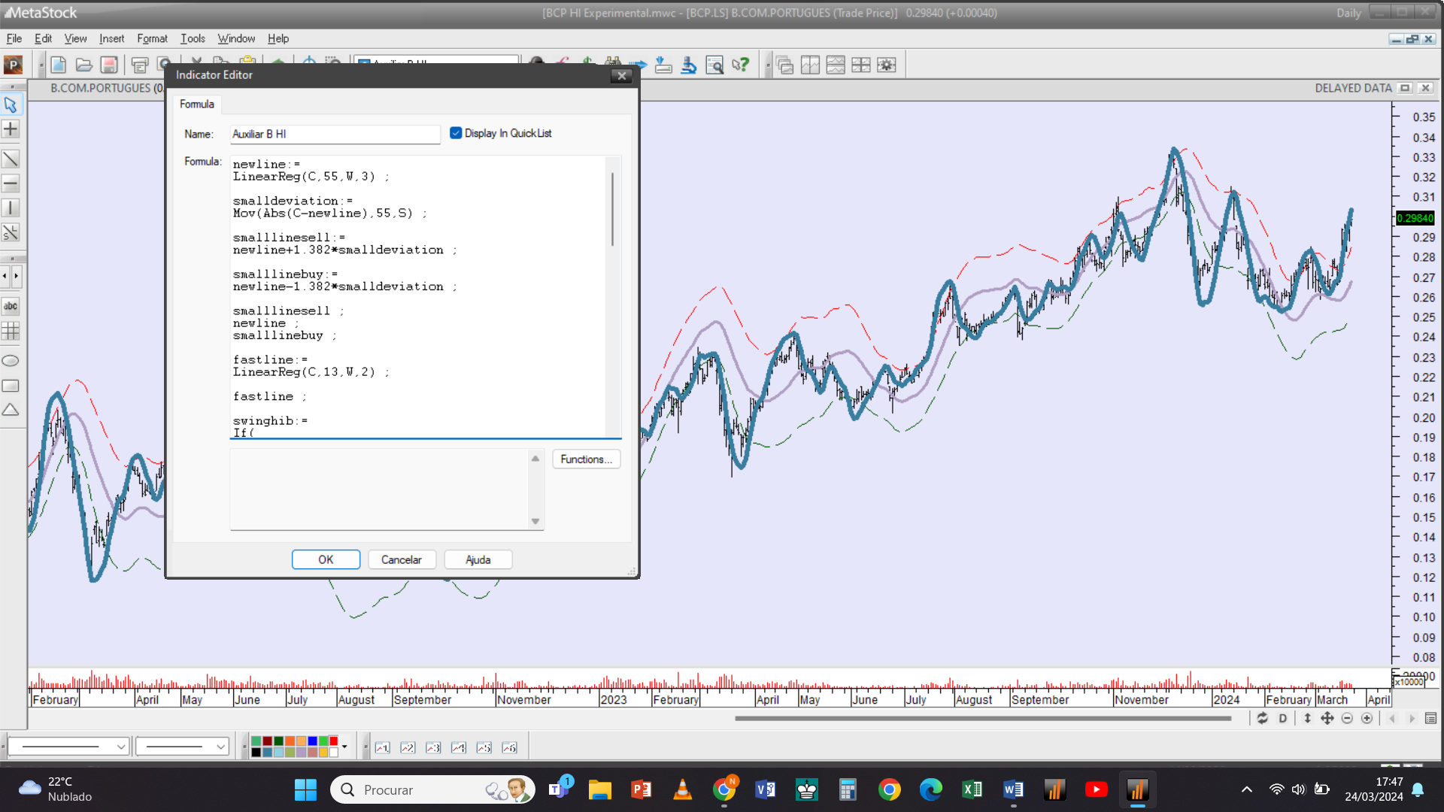Click the Name input field
The image size is (1444, 812).
click(x=335, y=134)
